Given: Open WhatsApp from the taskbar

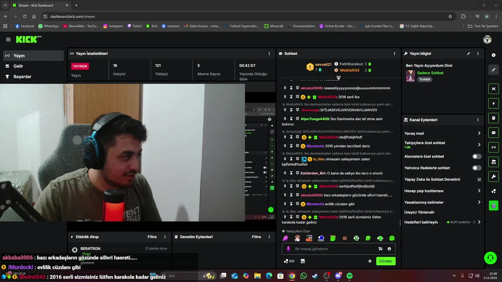Looking at the screenshot, I should coord(304,276).
